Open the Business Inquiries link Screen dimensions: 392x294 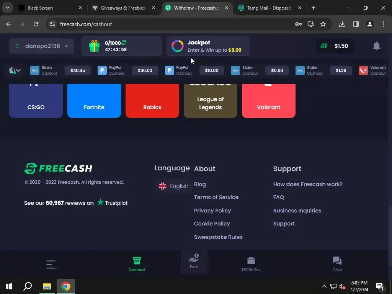click(297, 211)
